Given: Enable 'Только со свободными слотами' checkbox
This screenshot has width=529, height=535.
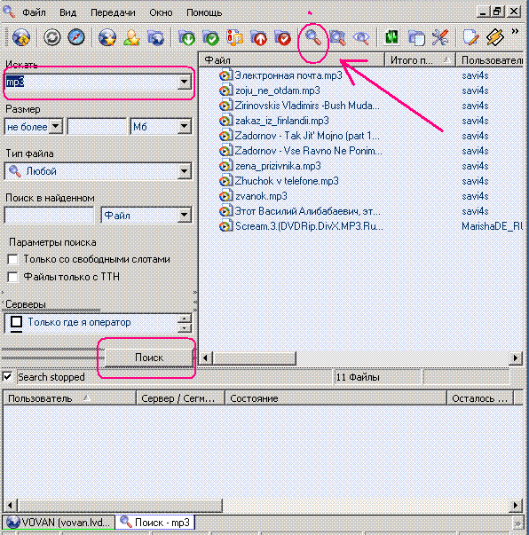Looking at the screenshot, I should 12,260.
